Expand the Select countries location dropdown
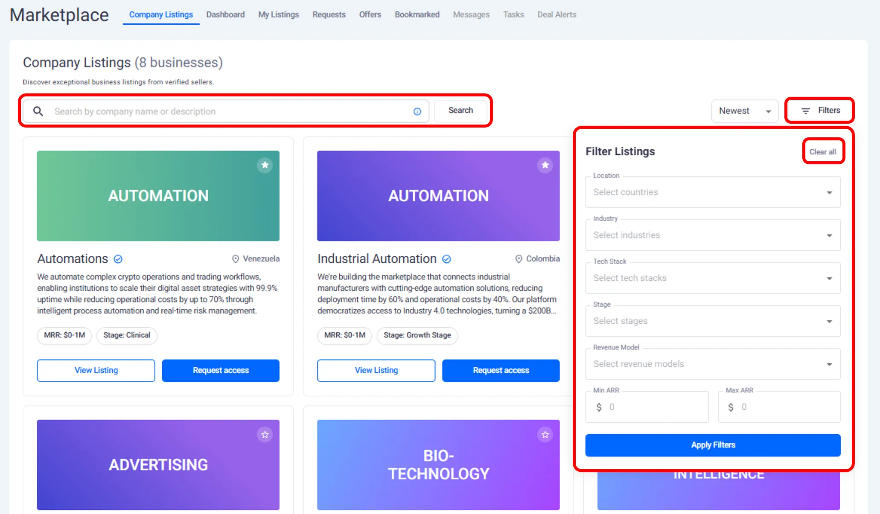 [x=712, y=192]
